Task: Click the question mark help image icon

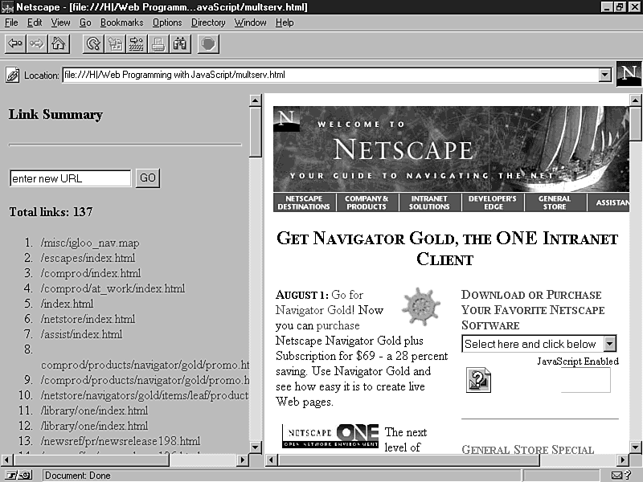Action: pos(478,379)
